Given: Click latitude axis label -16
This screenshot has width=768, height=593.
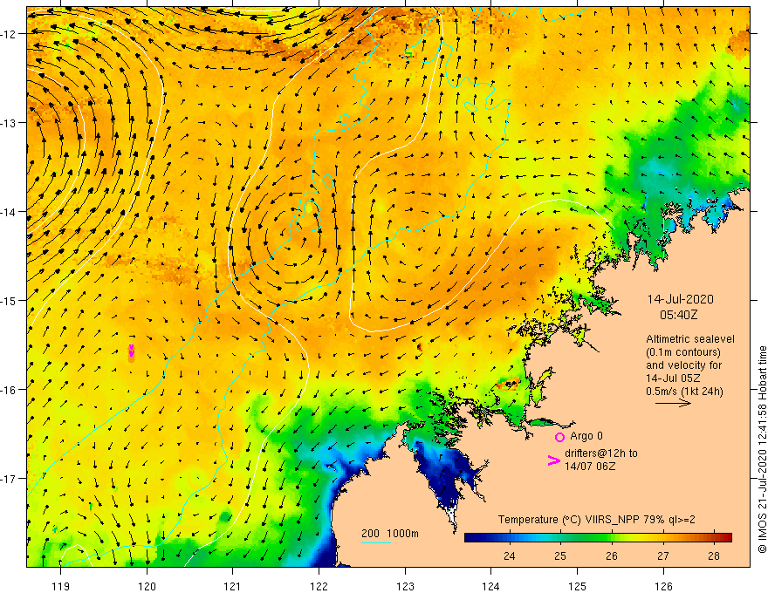Looking at the screenshot, I should (x=10, y=390).
